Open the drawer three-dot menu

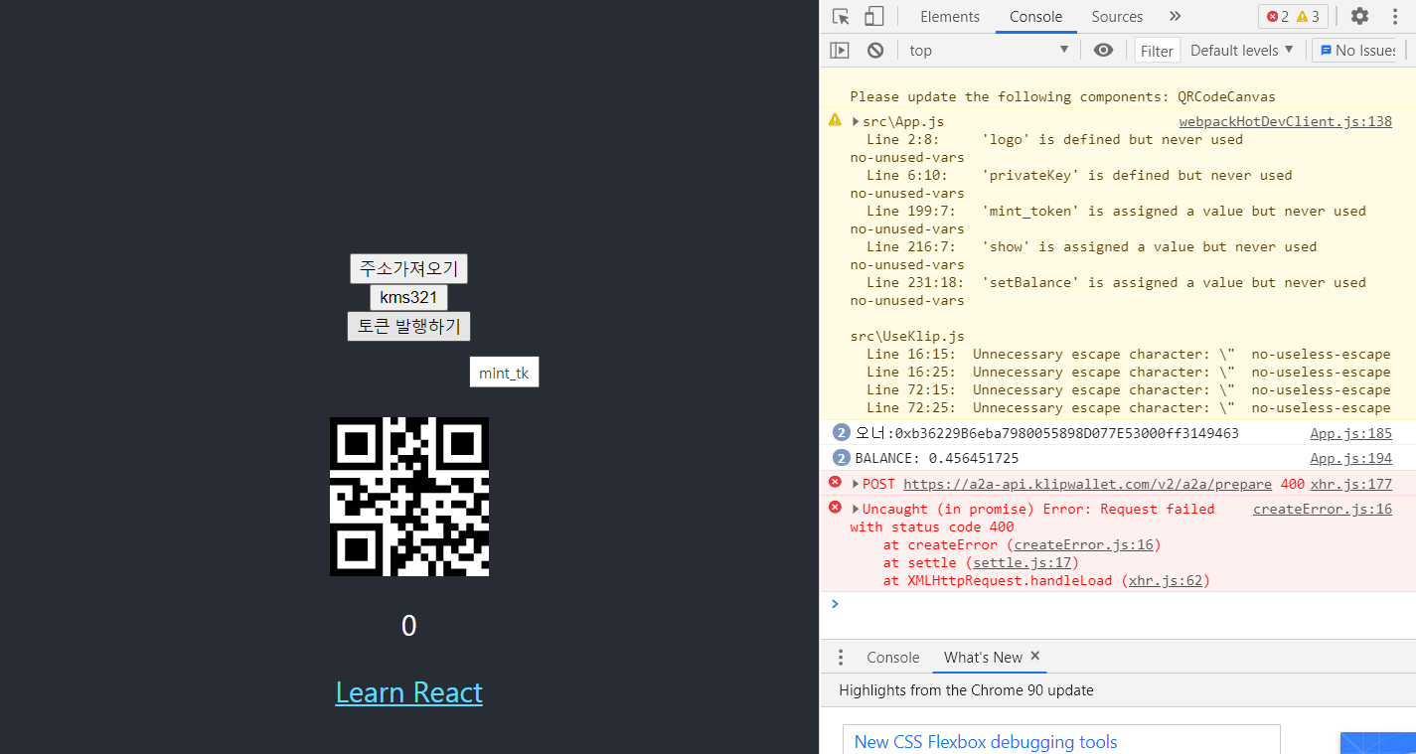841,658
